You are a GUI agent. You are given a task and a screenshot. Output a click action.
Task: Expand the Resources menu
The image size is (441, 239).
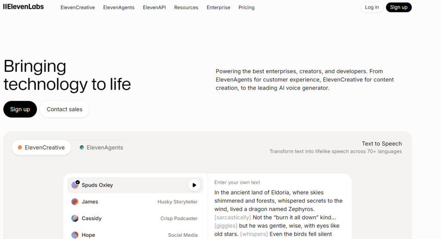(x=186, y=7)
